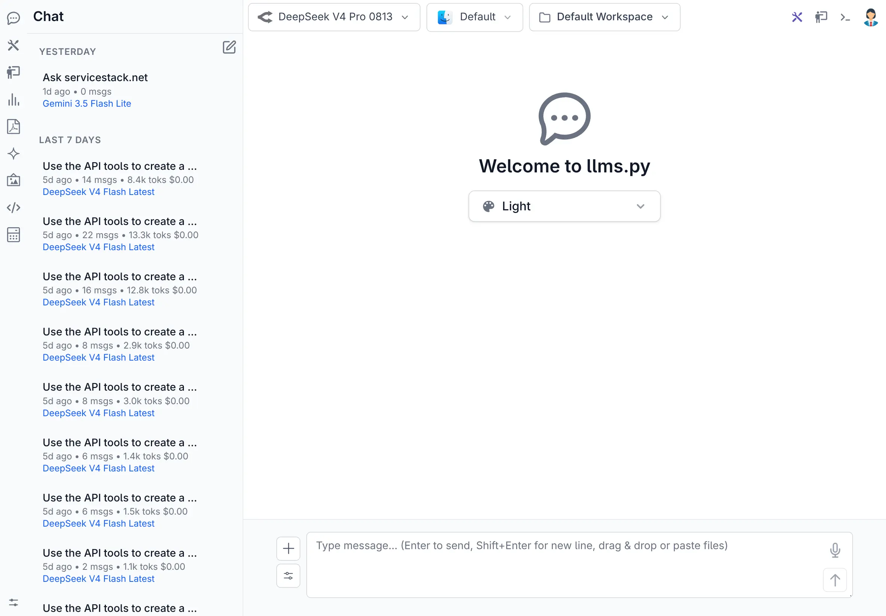Screen dimensions: 886x616
Task: Open the calculator sidebar icon
Action: [14, 235]
